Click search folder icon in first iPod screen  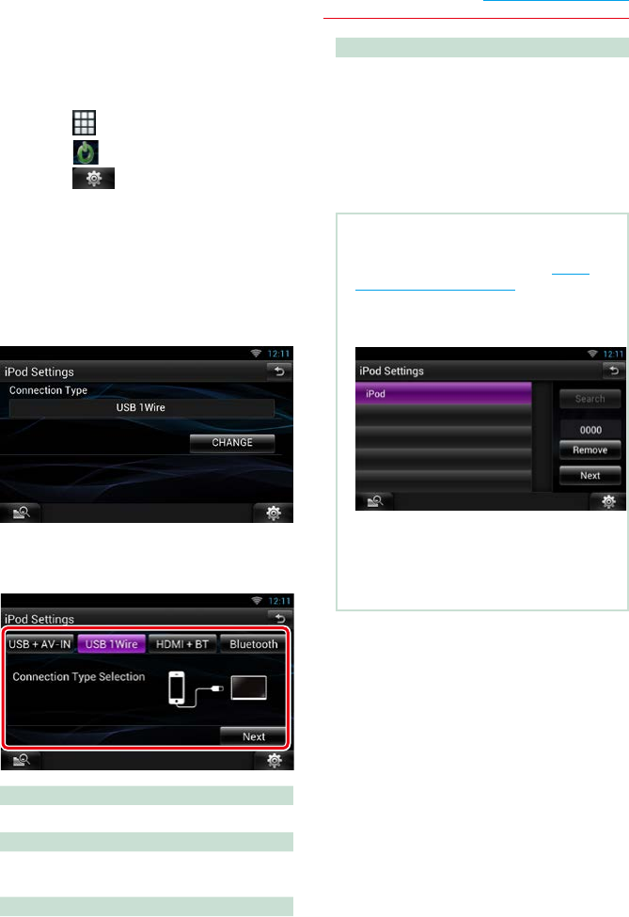(x=21, y=513)
